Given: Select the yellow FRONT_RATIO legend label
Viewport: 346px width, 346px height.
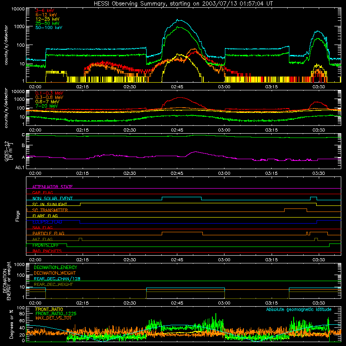Looking at the screenshot, I should tap(49, 309).
